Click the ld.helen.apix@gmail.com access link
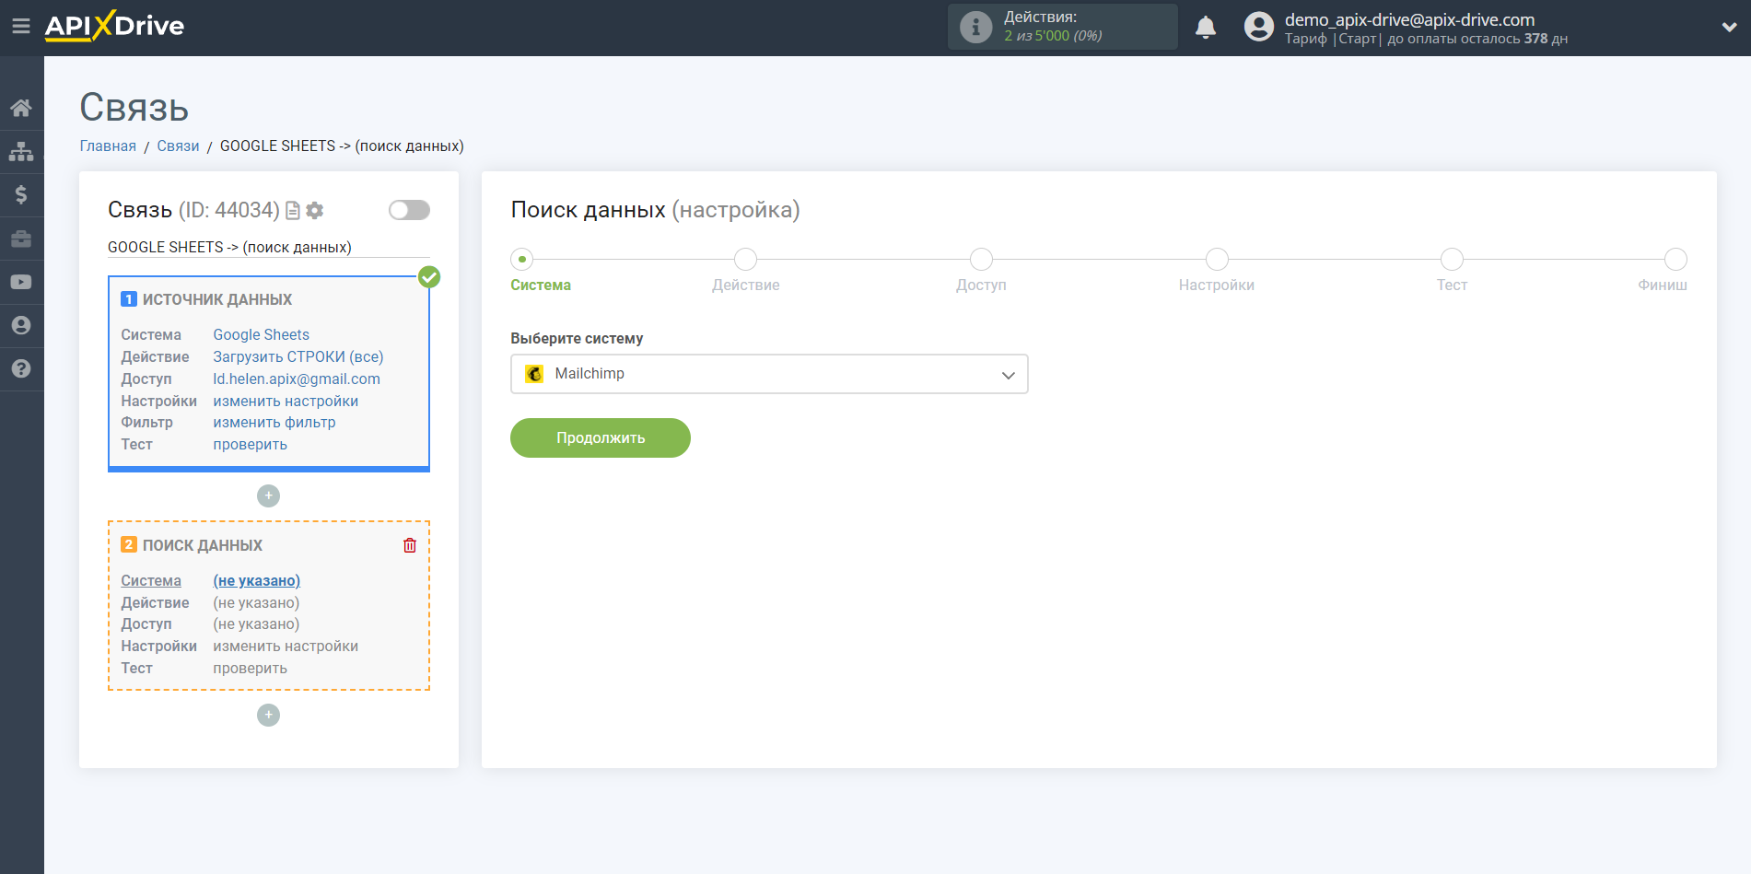 click(x=297, y=379)
